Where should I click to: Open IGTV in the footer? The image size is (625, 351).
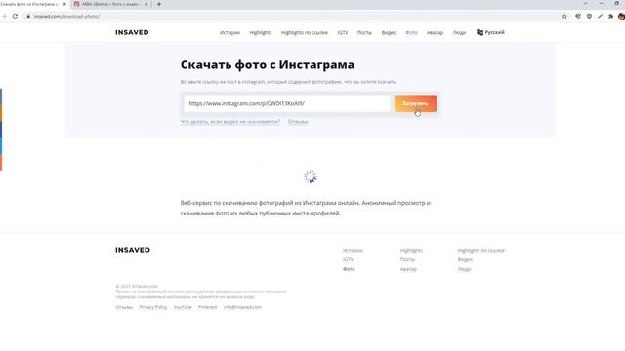348,259
